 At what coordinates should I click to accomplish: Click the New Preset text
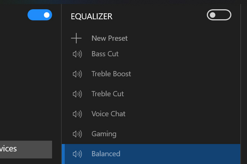click(x=110, y=38)
